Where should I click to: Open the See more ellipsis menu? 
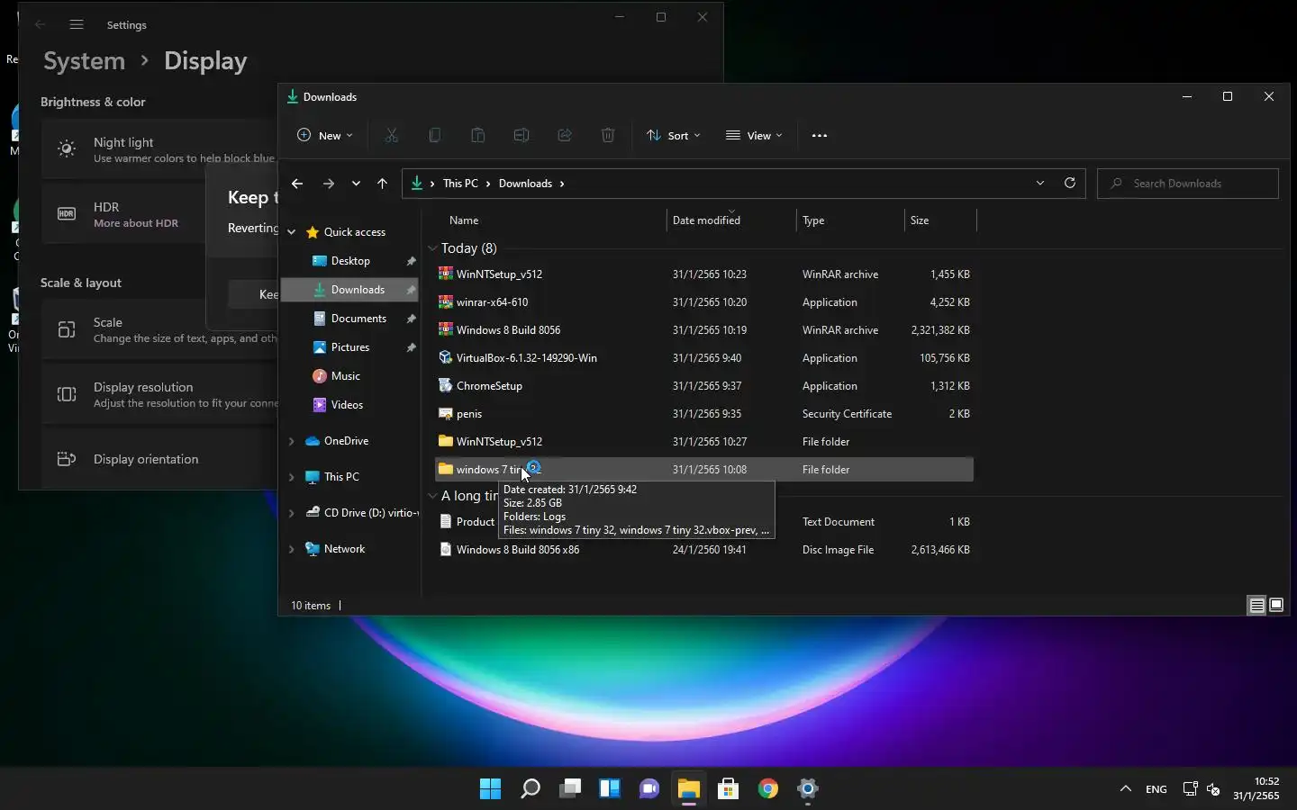819,136
